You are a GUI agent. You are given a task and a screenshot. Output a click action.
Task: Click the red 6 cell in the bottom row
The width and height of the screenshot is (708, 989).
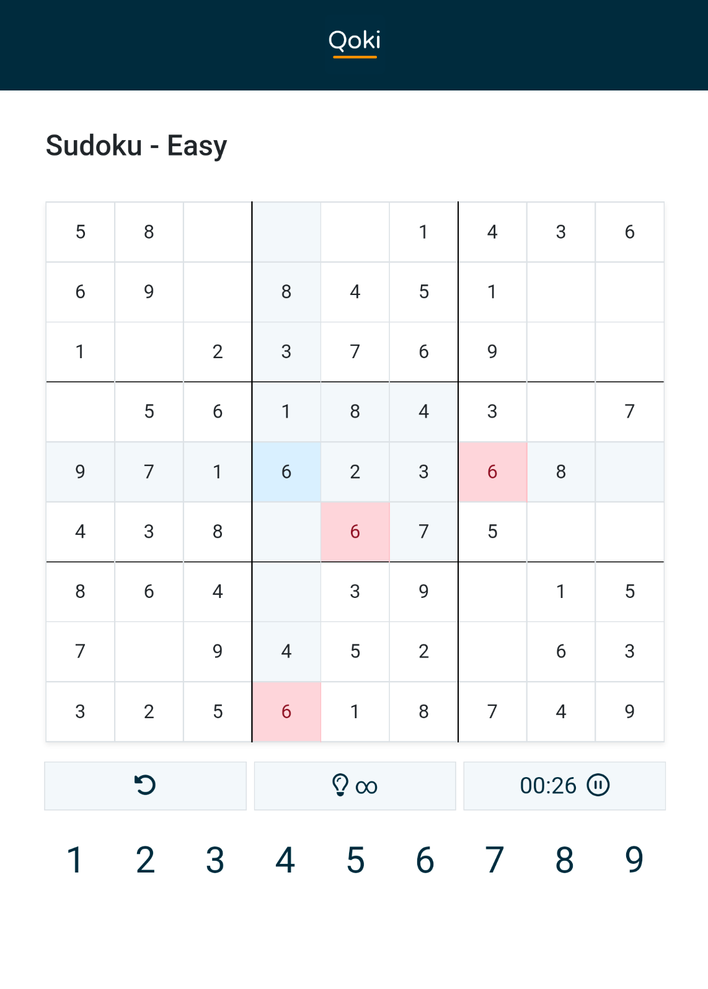tap(286, 711)
